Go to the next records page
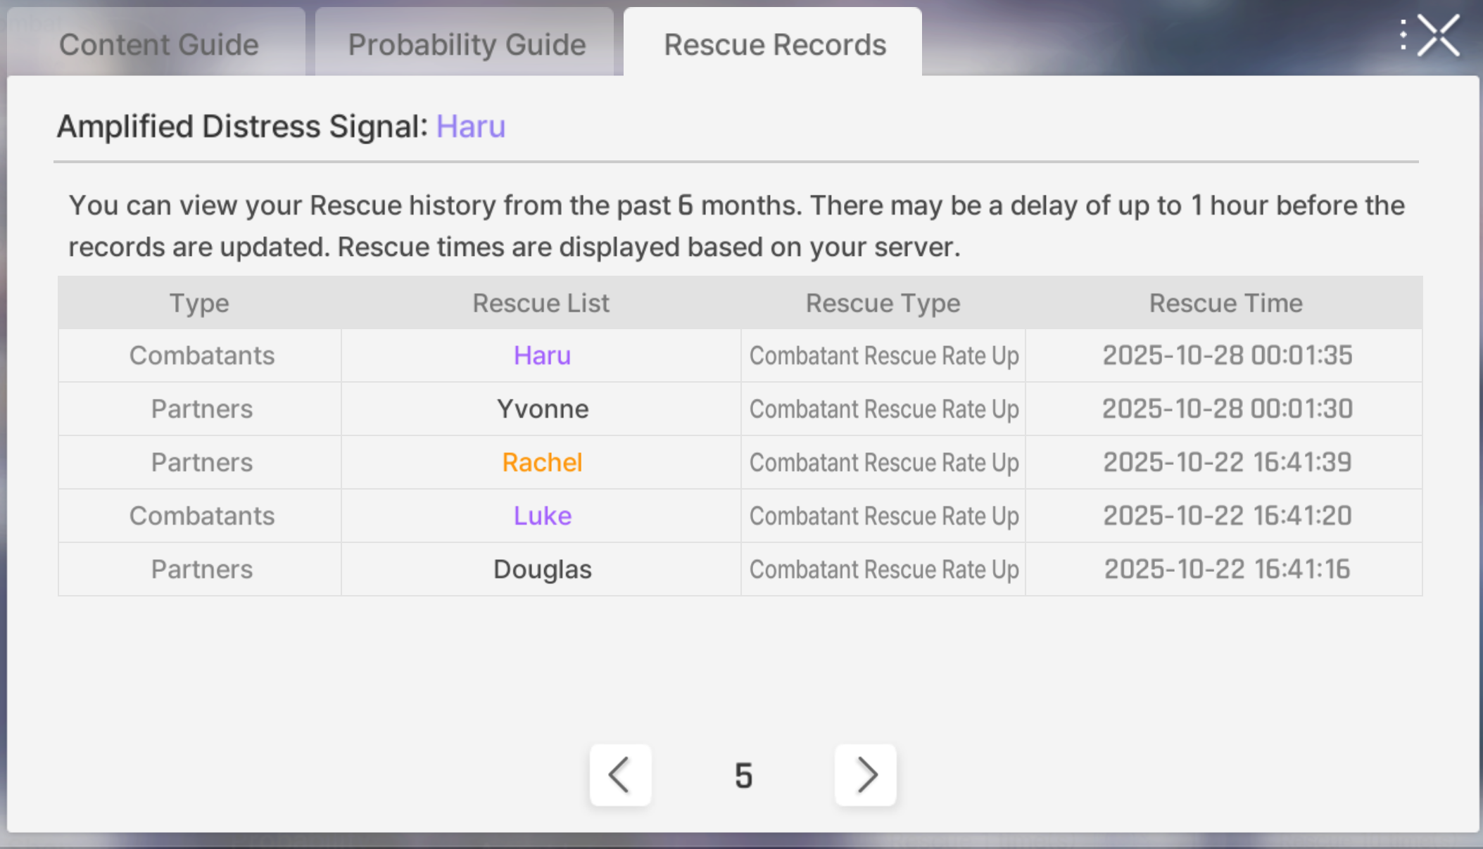Image resolution: width=1483 pixels, height=849 pixels. click(865, 775)
